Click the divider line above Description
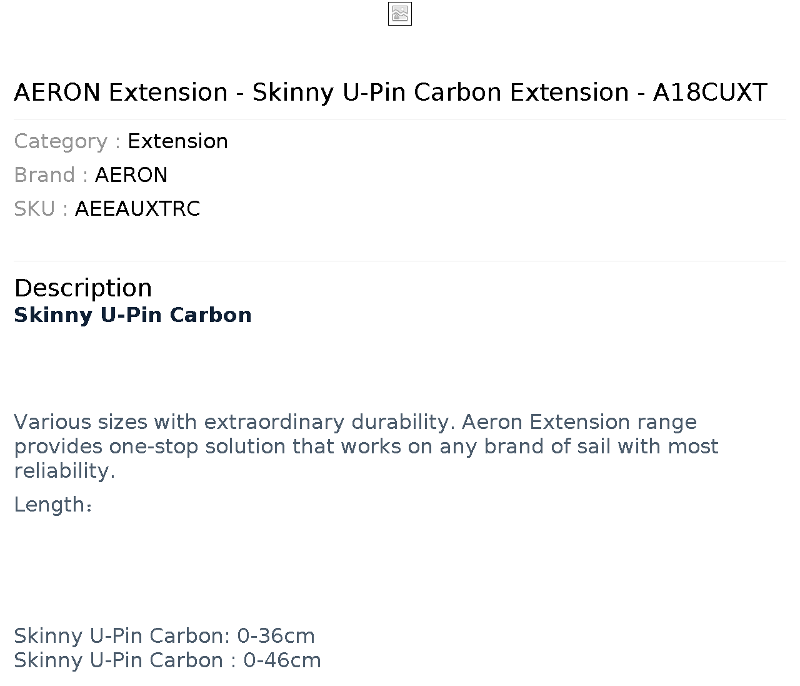The width and height of the screenshot is (800, 686). tap(400, 261)
